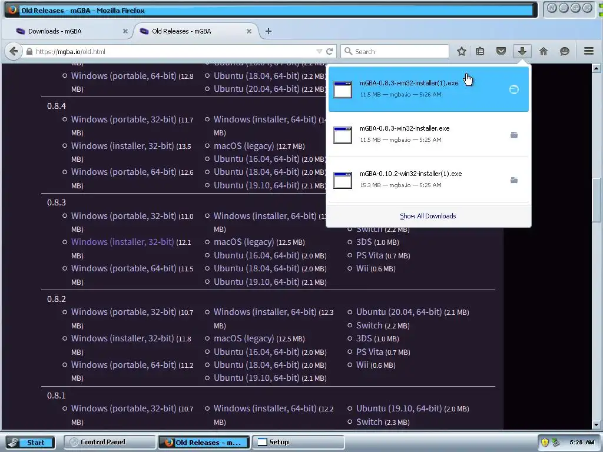This screenshot has width=603, height=452.
Task: Close the Downloads - mGBA tab
Action: point(125,32)
